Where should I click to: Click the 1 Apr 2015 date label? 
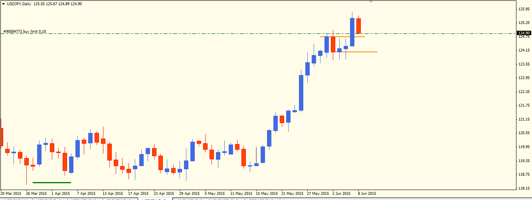pos(61,193)
